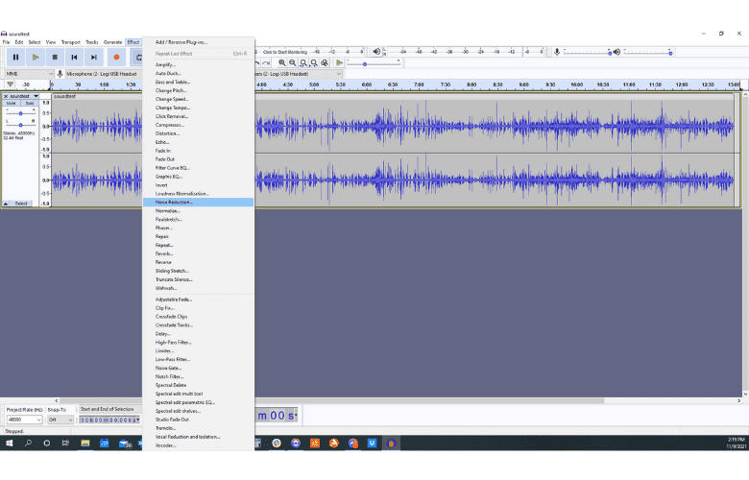Skip to Start of the track

pos(74,58)
